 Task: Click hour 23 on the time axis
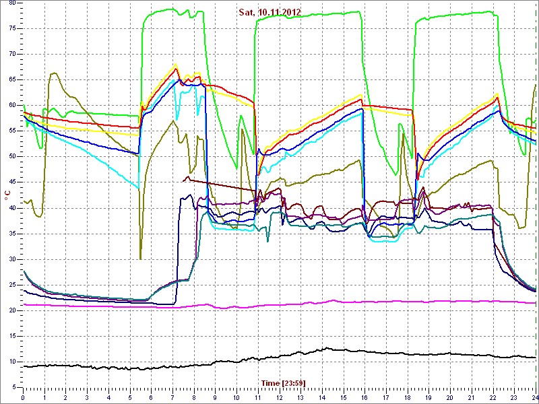[515, 397]
